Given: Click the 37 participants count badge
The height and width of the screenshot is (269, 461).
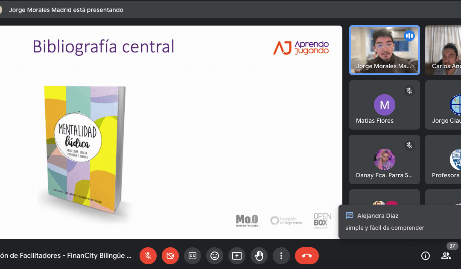Looking at the screenshot, I should point(452,246).
